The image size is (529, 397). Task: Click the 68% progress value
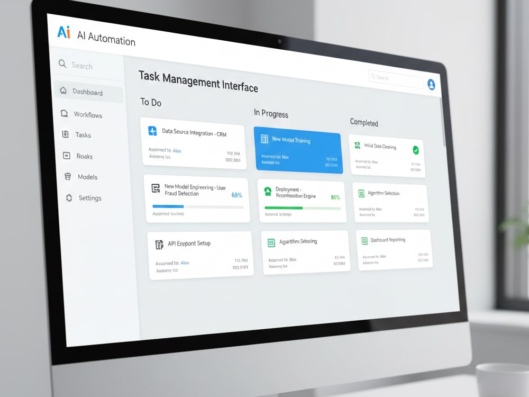(237, 195)
